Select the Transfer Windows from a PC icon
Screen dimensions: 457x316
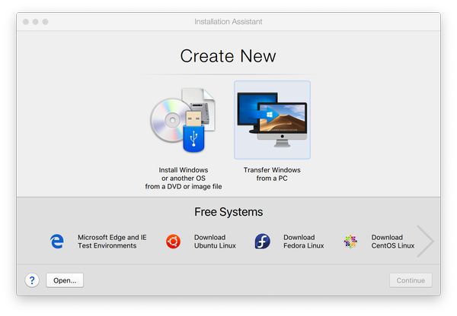click(272, 120)
